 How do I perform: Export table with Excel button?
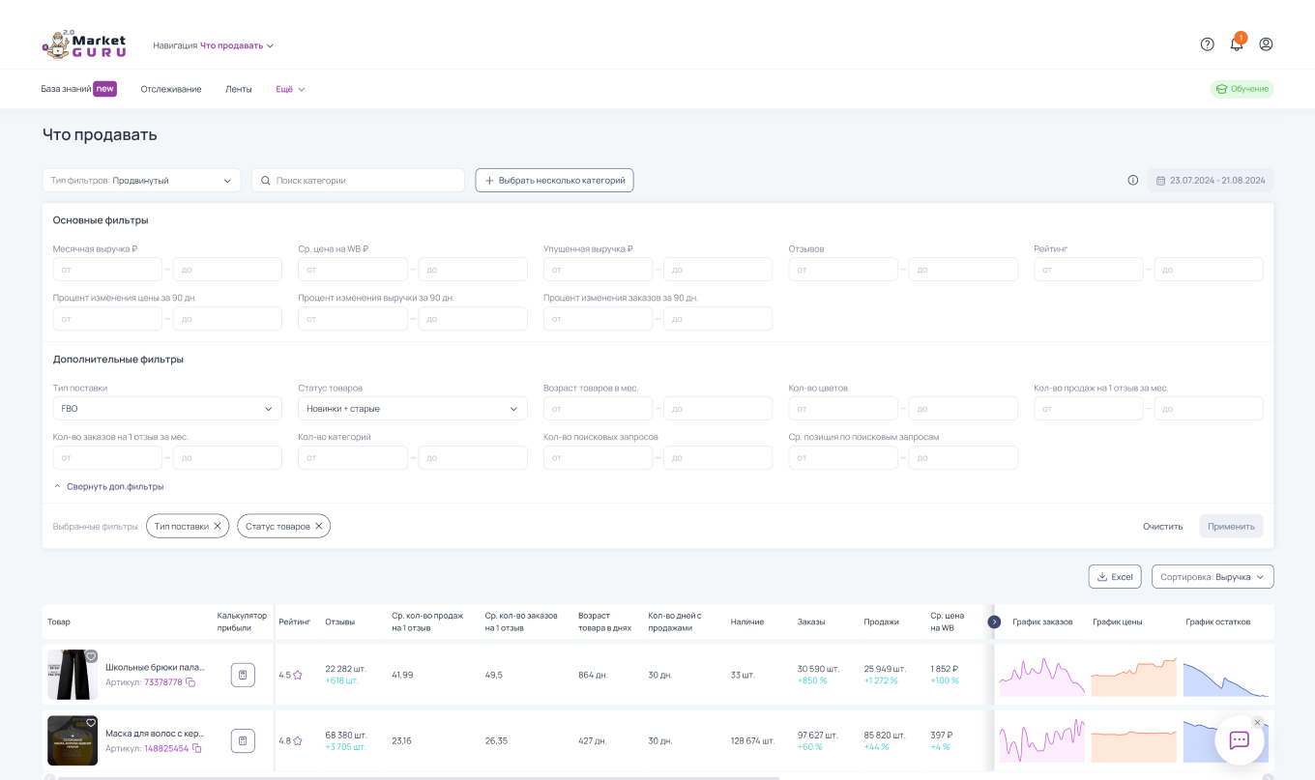pyautogui.click(x=1115, y=577)
